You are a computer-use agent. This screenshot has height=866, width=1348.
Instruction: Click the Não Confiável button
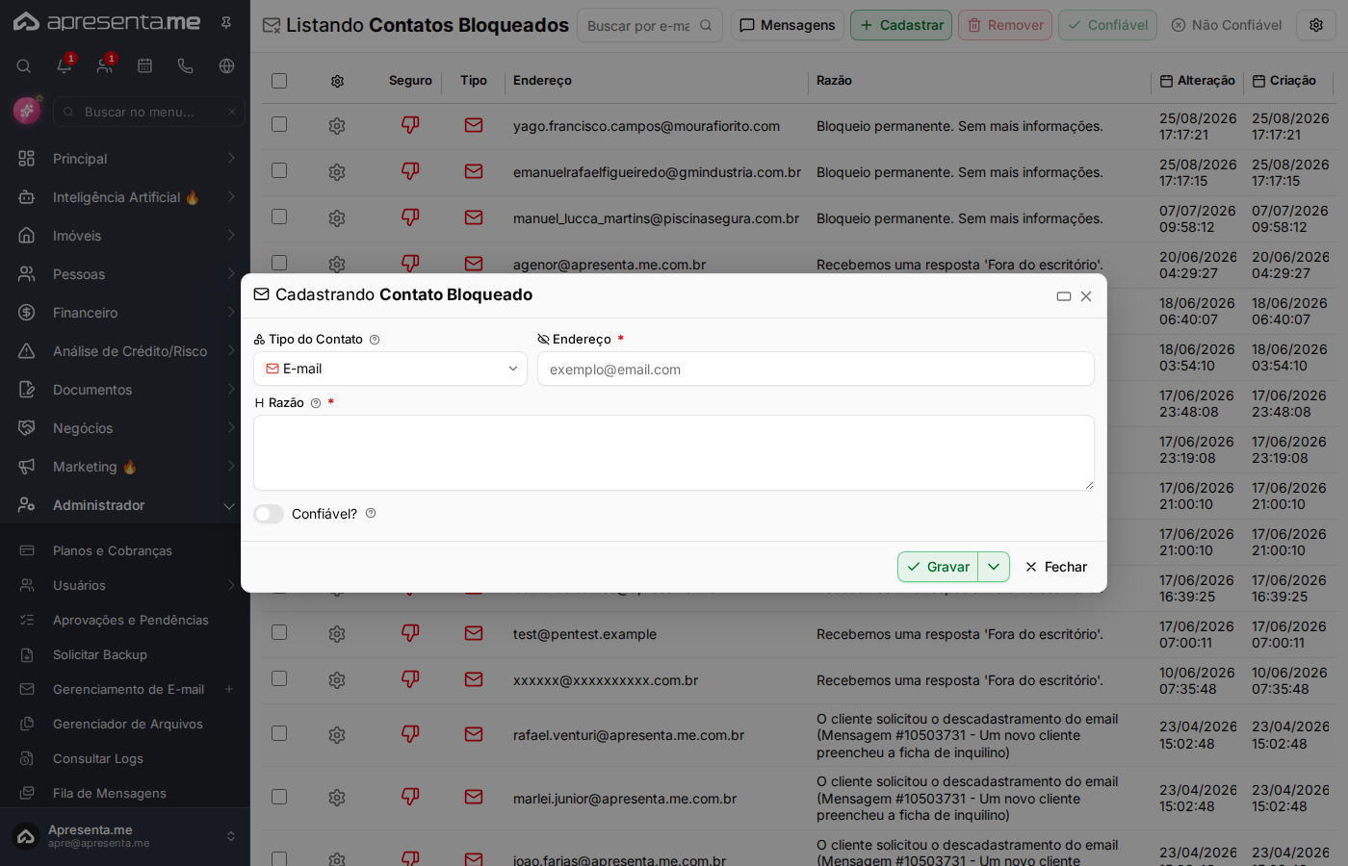click(1227, 25)
